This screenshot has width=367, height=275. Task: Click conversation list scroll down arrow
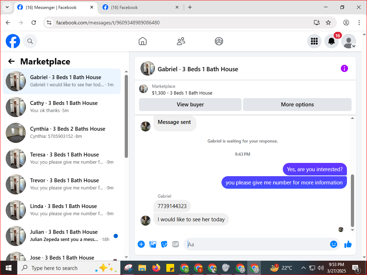tap(126, 257)
